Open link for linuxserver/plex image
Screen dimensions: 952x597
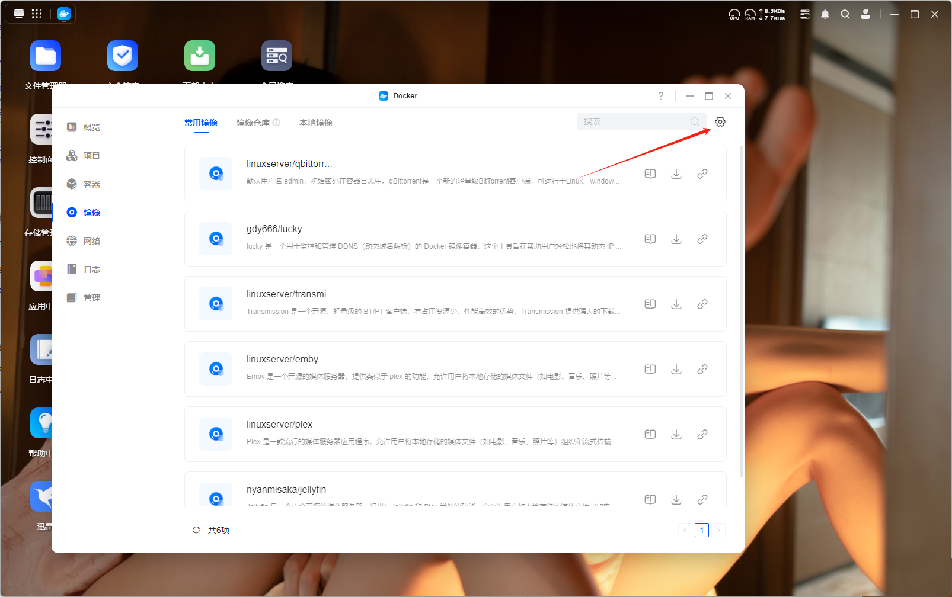coord(702,434)
